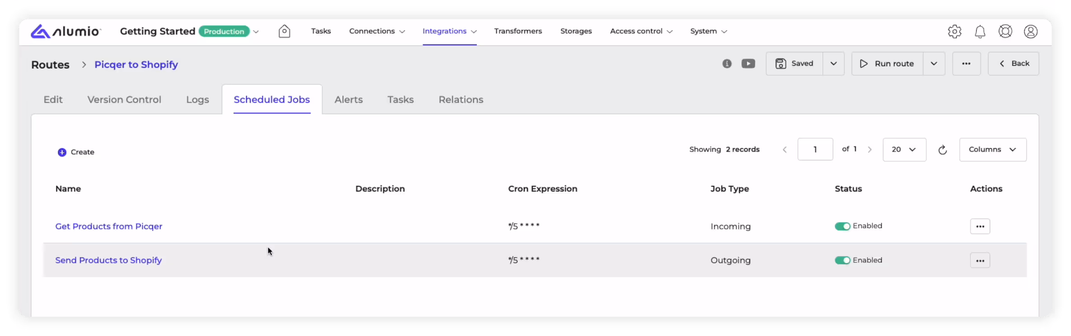
Task: Click Routes breadcrumb
Action: pyautogui.click(x=50, y=64)
